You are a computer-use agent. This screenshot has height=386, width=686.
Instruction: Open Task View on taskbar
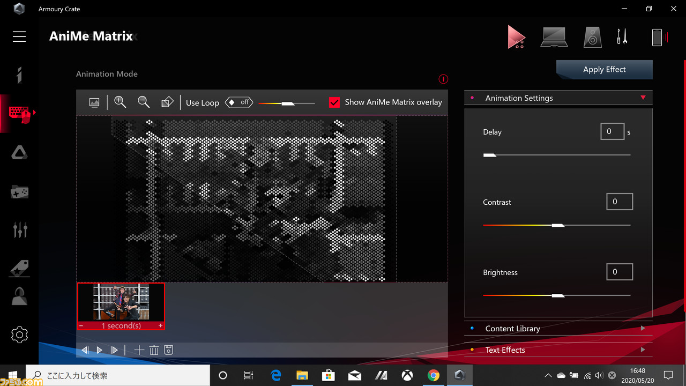(x=249, y=376)
